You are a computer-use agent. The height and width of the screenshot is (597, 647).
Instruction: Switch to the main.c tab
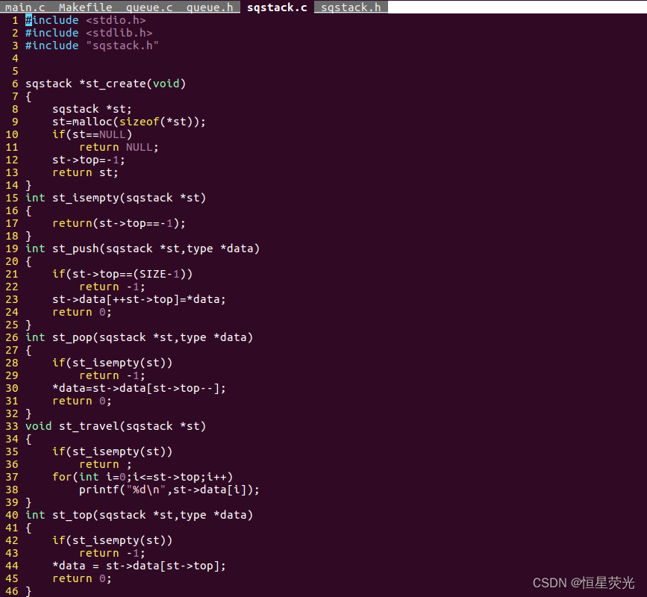click(x=25, y=7)
